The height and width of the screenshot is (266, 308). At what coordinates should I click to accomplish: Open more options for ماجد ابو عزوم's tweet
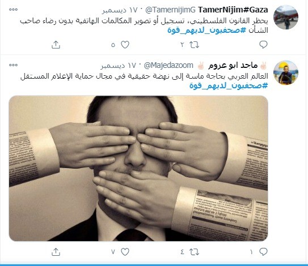[x=14, y=65]
